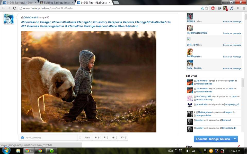Bookmark the page with the star icon
Screen dimensions: 247x154
pos(207,8)
